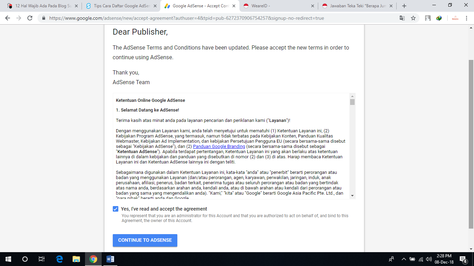The image size is (474, 266).
Task: Switch to the WeareID tab
Action: pyautogui.click(x=274, y=6)
